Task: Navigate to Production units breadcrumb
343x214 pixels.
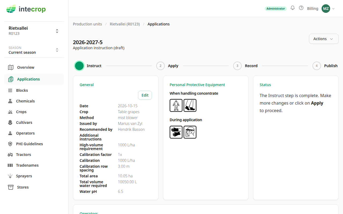Action: click(x=87, y=24)
